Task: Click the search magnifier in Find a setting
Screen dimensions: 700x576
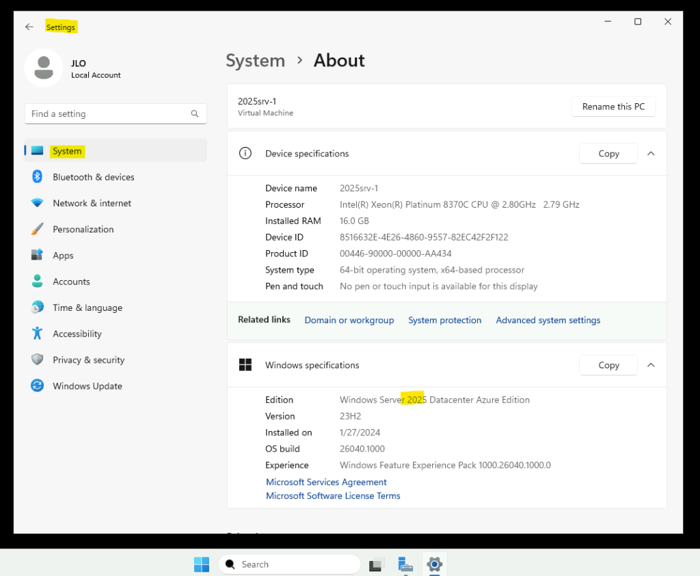Action: pos(195,114)
